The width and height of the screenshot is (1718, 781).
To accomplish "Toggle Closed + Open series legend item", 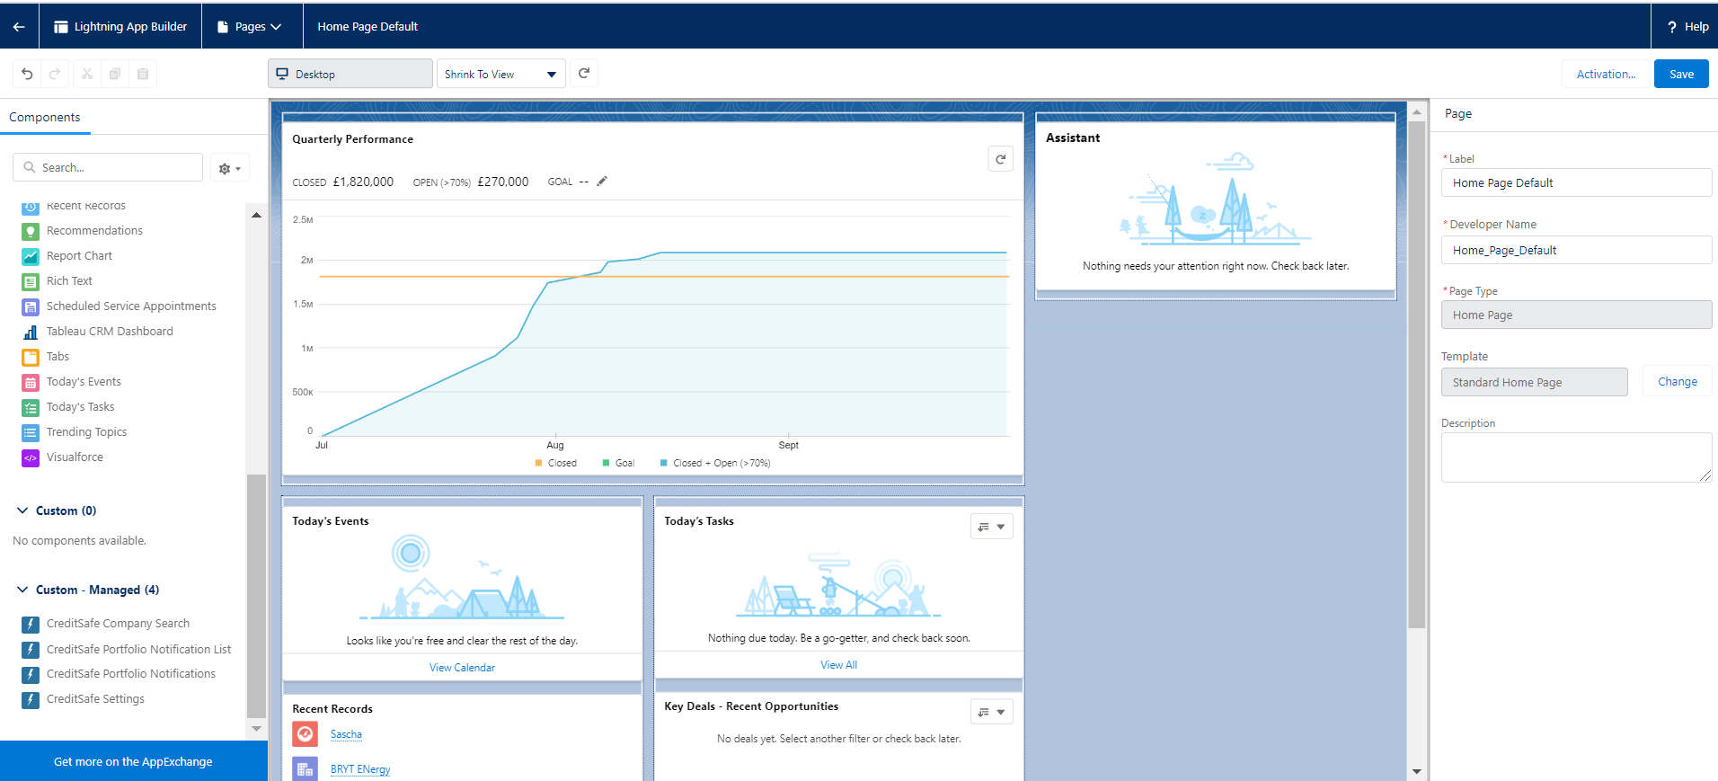I will click(664, 464).
